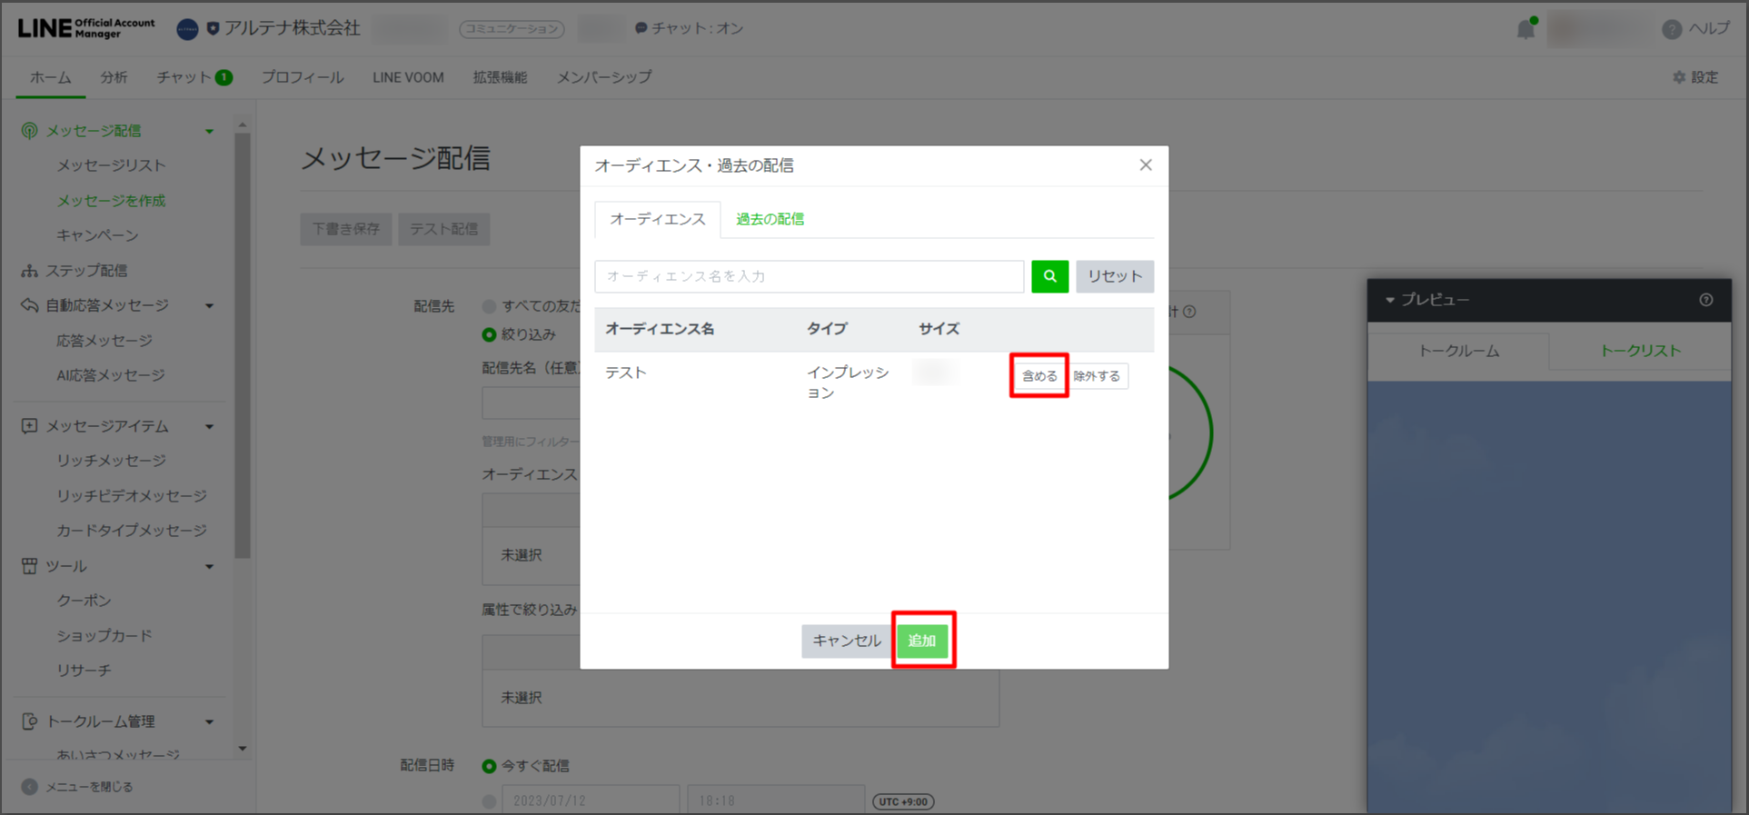
Task: Collapse the プレビュー panel triangle
Action: (x=1390, y=300)
